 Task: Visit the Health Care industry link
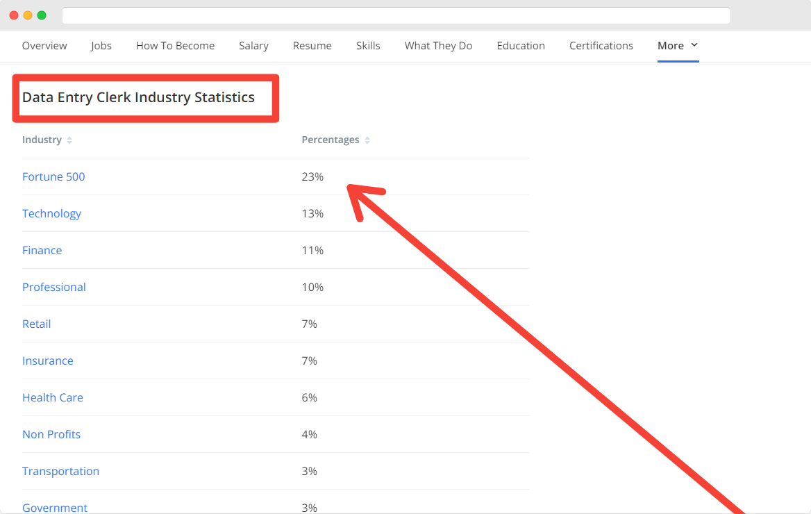coord(53,397)
